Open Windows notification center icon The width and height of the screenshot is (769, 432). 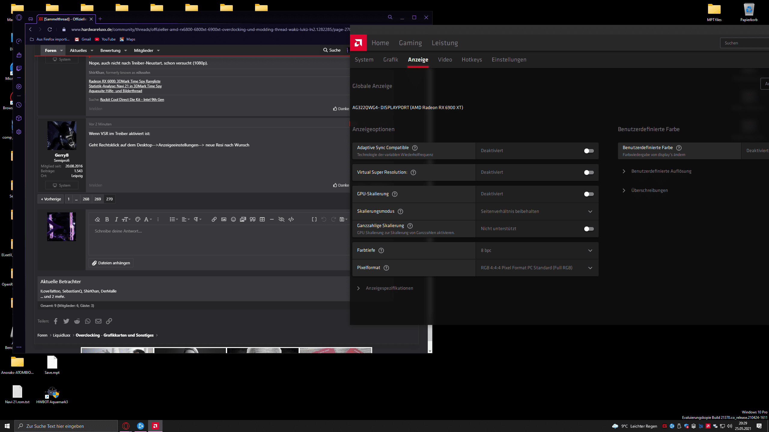759,426
